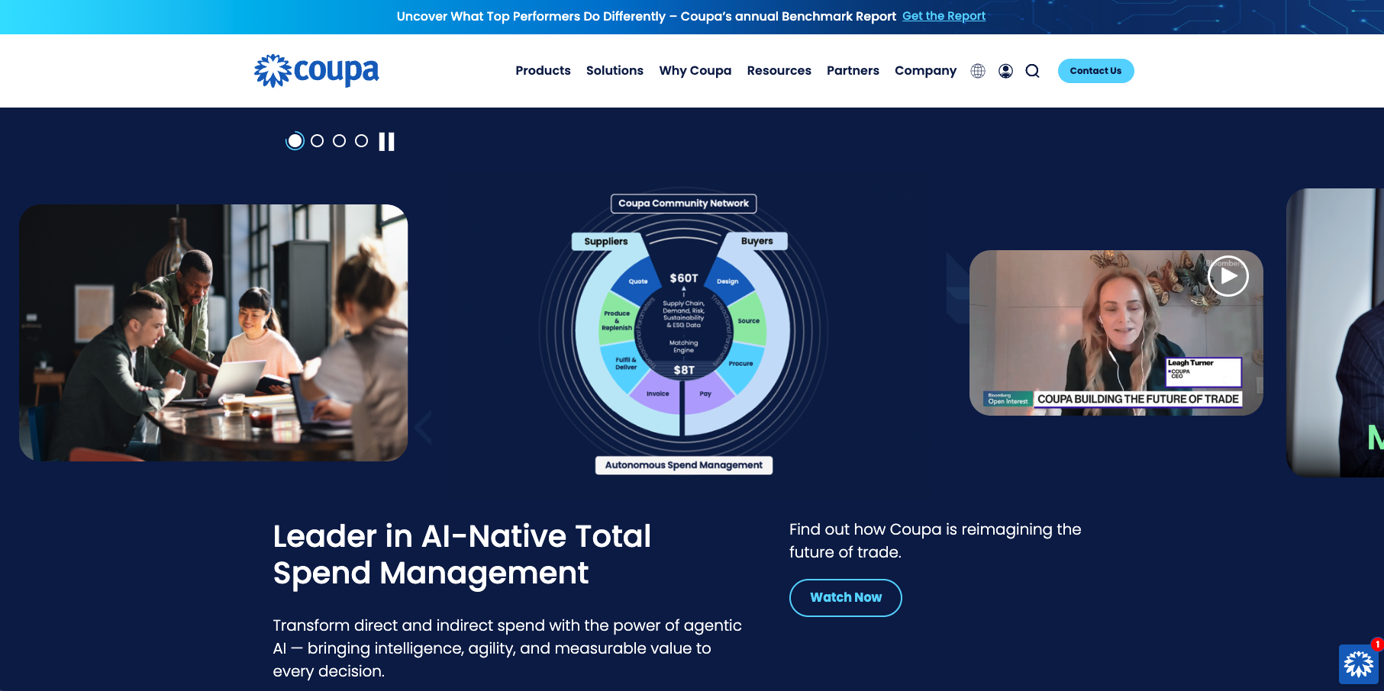Pause the carousel autoplay
Screen dimensions: 1384x691
[387, 142]
